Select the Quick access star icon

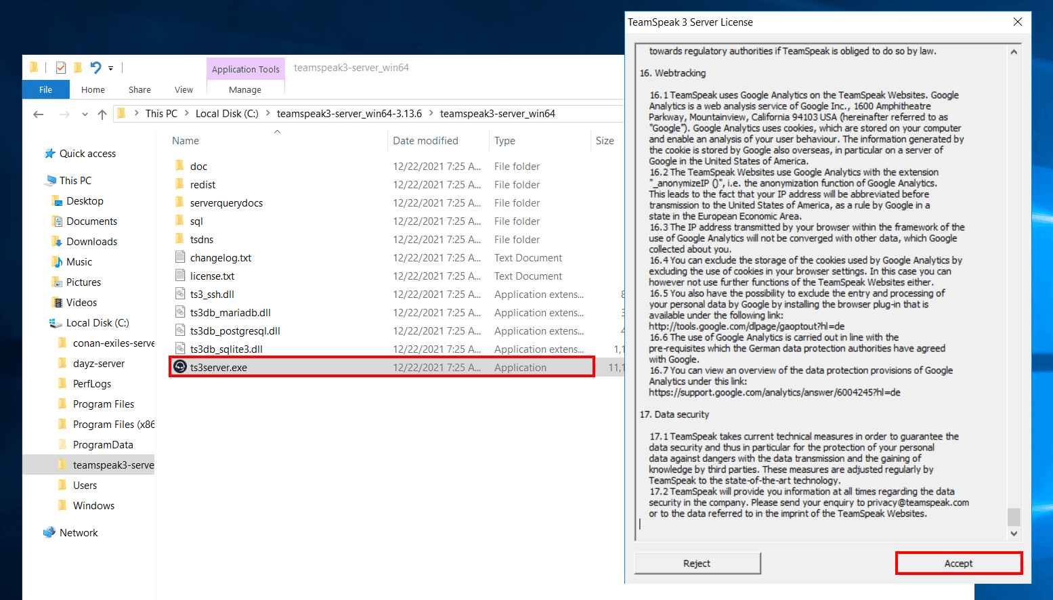tap(49, 154)
